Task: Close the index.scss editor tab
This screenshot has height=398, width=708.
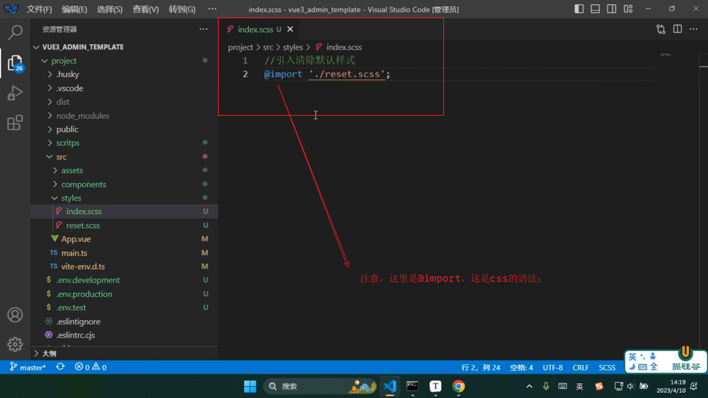Action: pyautogui.click(x=290, y=29)
